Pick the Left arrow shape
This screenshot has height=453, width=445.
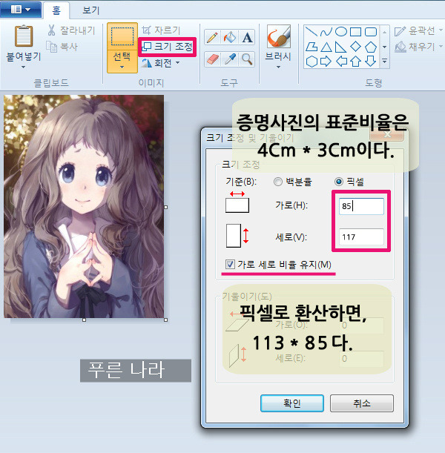[x=341, y=62]
